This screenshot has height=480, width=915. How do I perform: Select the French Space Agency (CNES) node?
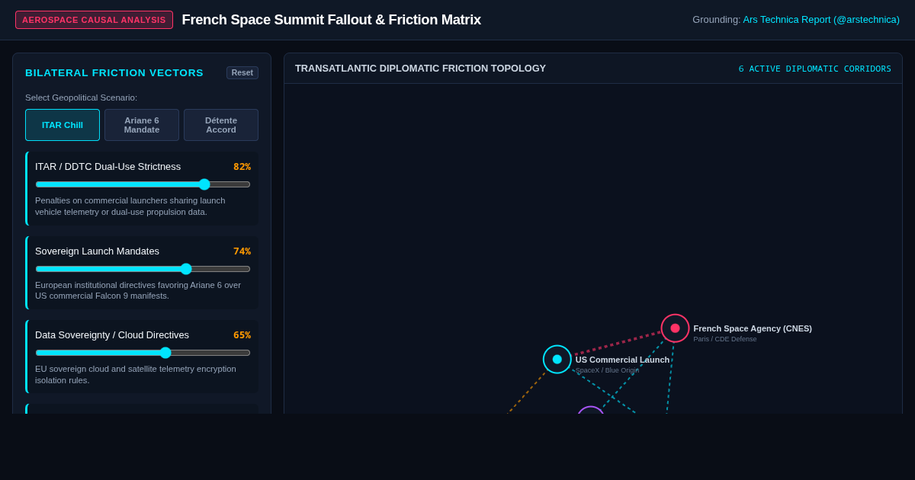675,328
